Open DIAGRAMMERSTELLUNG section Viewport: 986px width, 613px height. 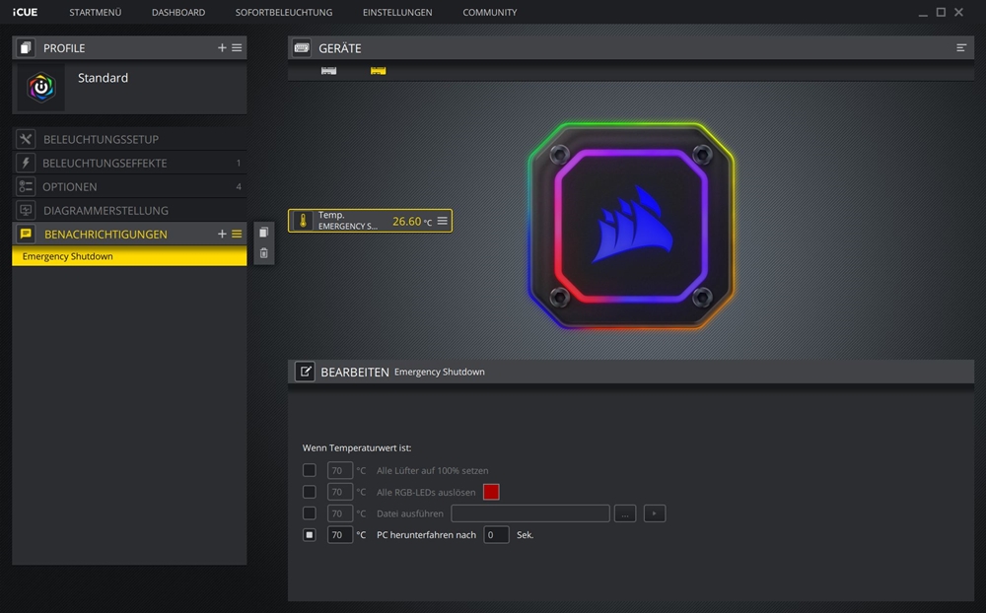click(x=129, y=210)
